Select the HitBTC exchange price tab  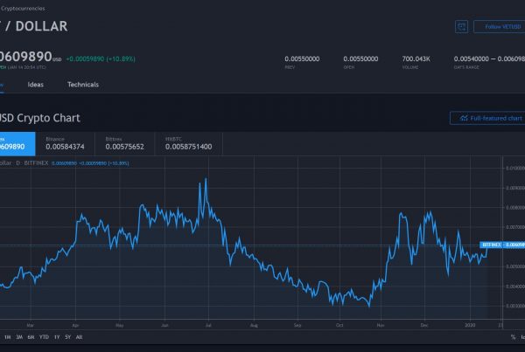click(188, 143)
